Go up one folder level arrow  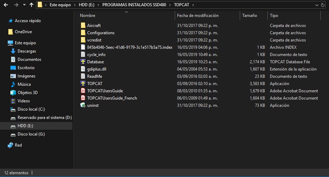click(x=31, y=4)
